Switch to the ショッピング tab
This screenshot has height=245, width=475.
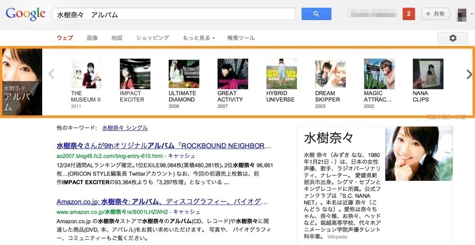click(152, 38)
